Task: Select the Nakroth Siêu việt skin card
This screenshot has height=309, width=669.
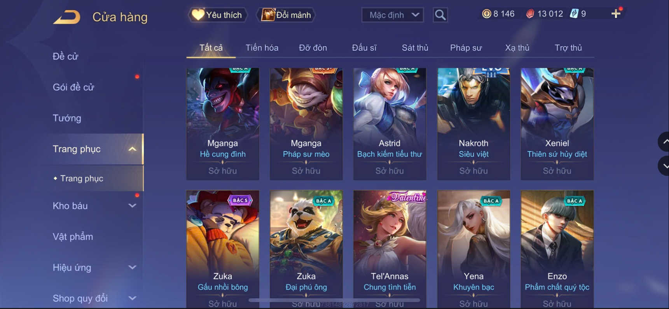Action: (x=473, y=124)
